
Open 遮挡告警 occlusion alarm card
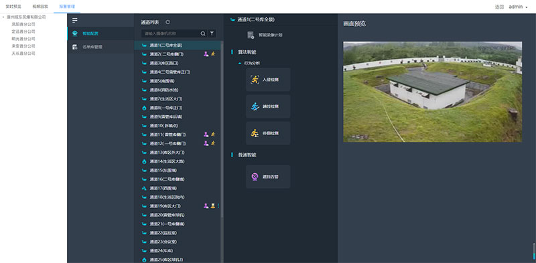click(268, 177)
